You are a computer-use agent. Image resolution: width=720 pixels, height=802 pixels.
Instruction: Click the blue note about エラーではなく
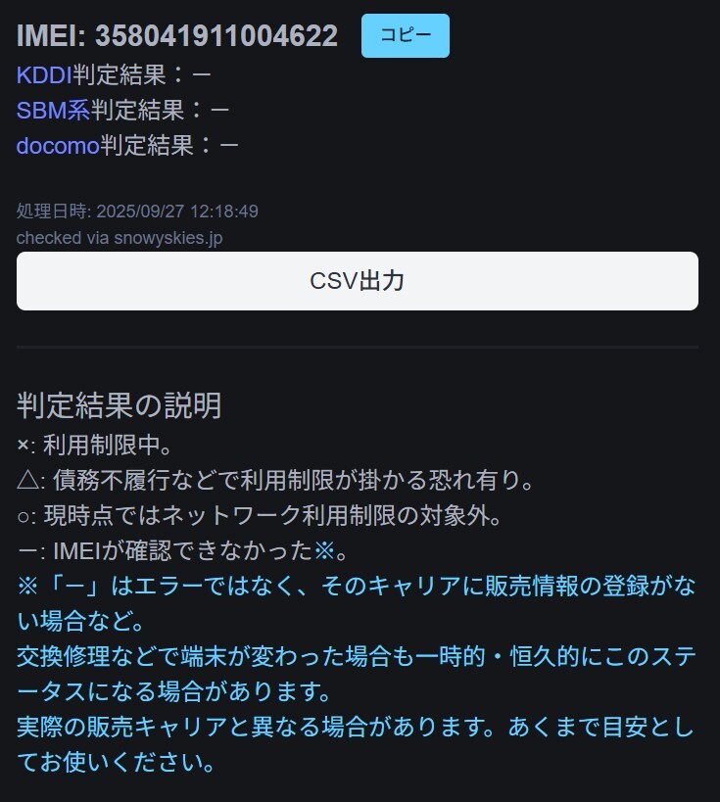pyautogui.click(x=357, y=603)
